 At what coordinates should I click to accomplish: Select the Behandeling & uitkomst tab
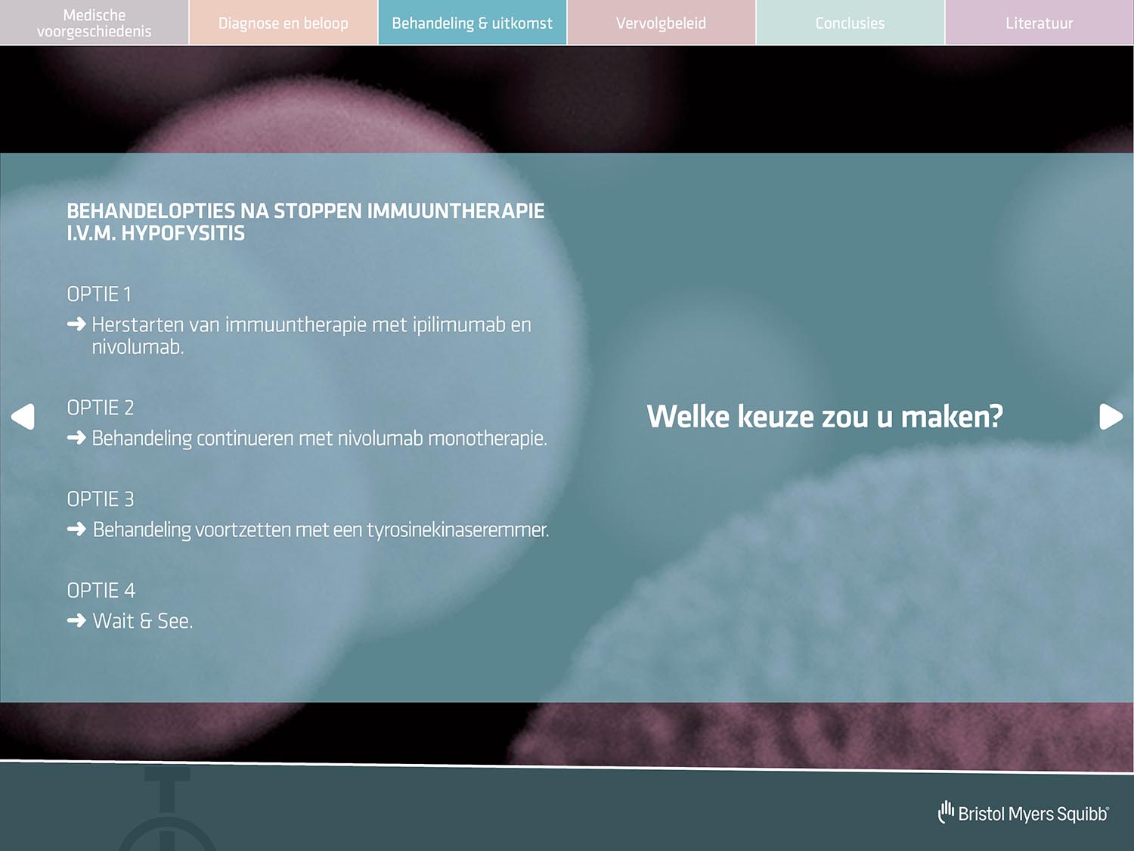[472, 23]
